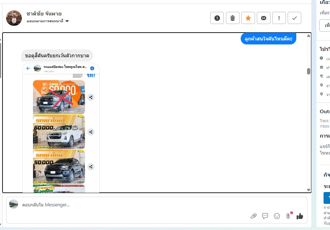Delete conversation using trash can icon
Viewport: 330px width, 230px height.
pyautogui.click(x=233, y=18)
